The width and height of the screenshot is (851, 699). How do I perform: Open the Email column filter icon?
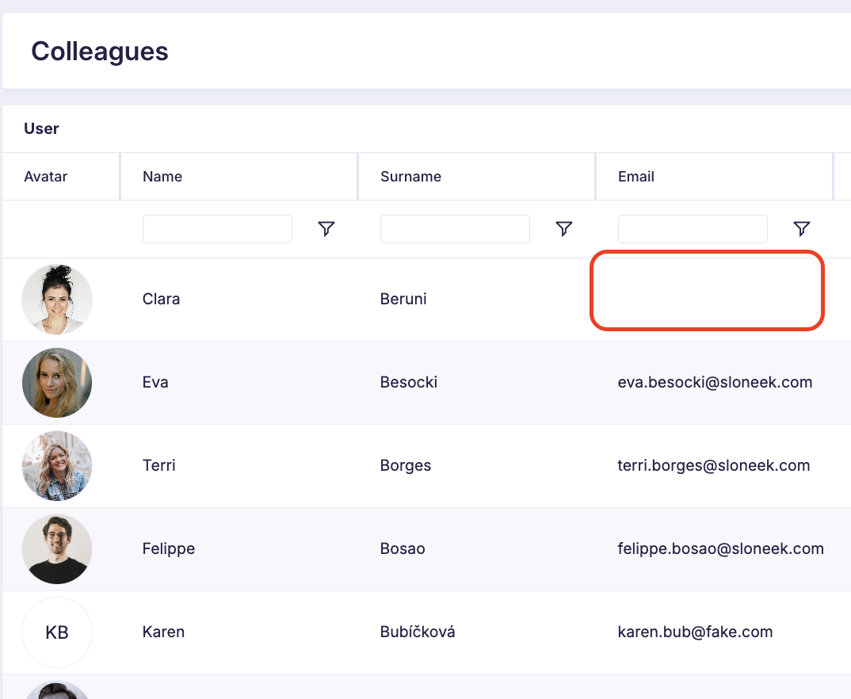[x=801, y=229]
